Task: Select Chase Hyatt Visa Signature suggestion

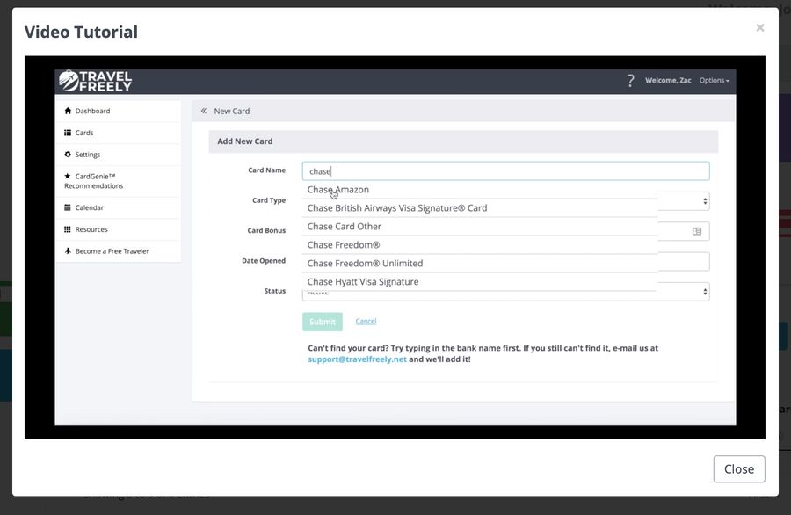Action: (x=480, y=281)
